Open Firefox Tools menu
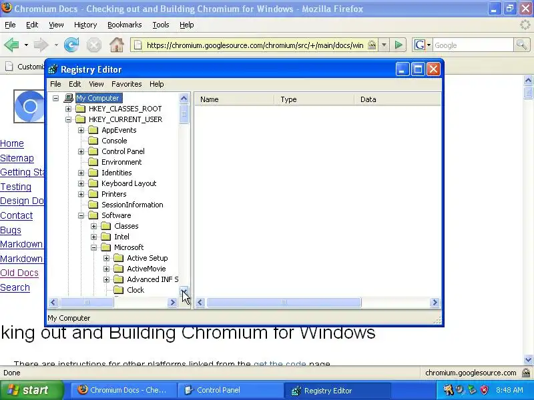The width and height of the screenshot is (534, 400). pyautogui.click(x=161, y=25)
